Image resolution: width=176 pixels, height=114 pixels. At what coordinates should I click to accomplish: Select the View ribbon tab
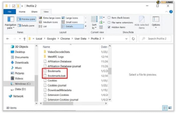click(46, 12)
